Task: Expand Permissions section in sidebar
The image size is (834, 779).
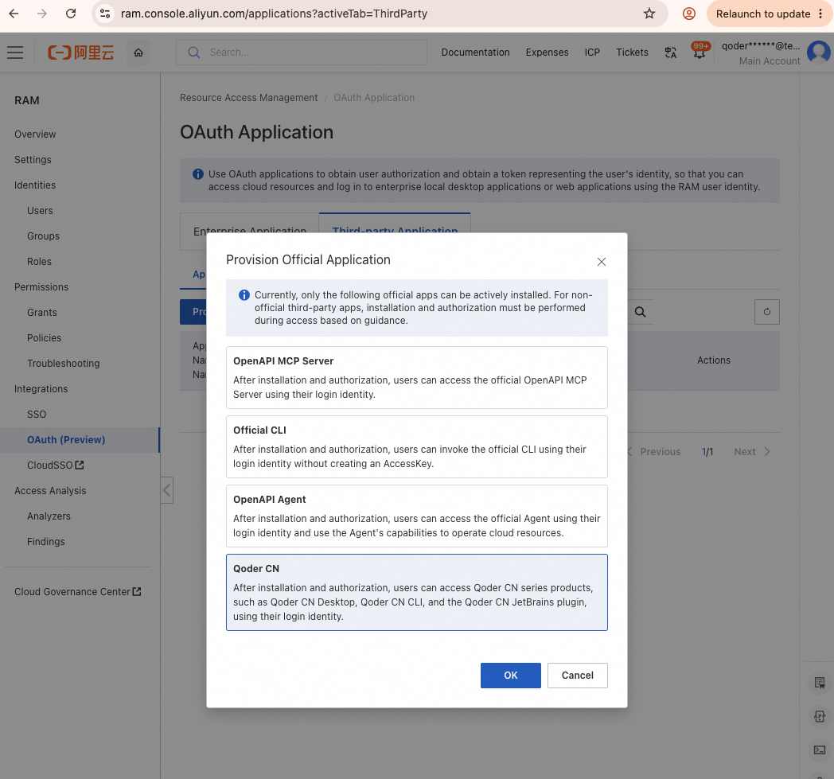Action: [41, 287]
